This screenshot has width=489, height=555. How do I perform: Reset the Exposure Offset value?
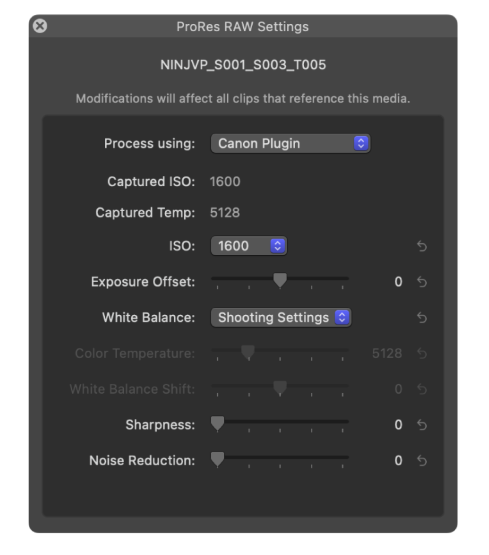[x=423, y=281]
